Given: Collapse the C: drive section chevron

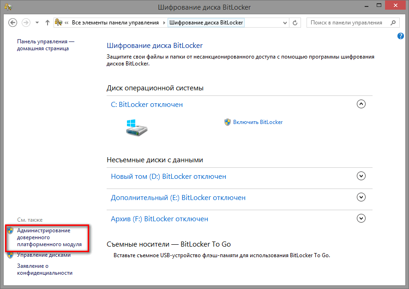Looking at the screenshot, I should (x=361, y=104).
